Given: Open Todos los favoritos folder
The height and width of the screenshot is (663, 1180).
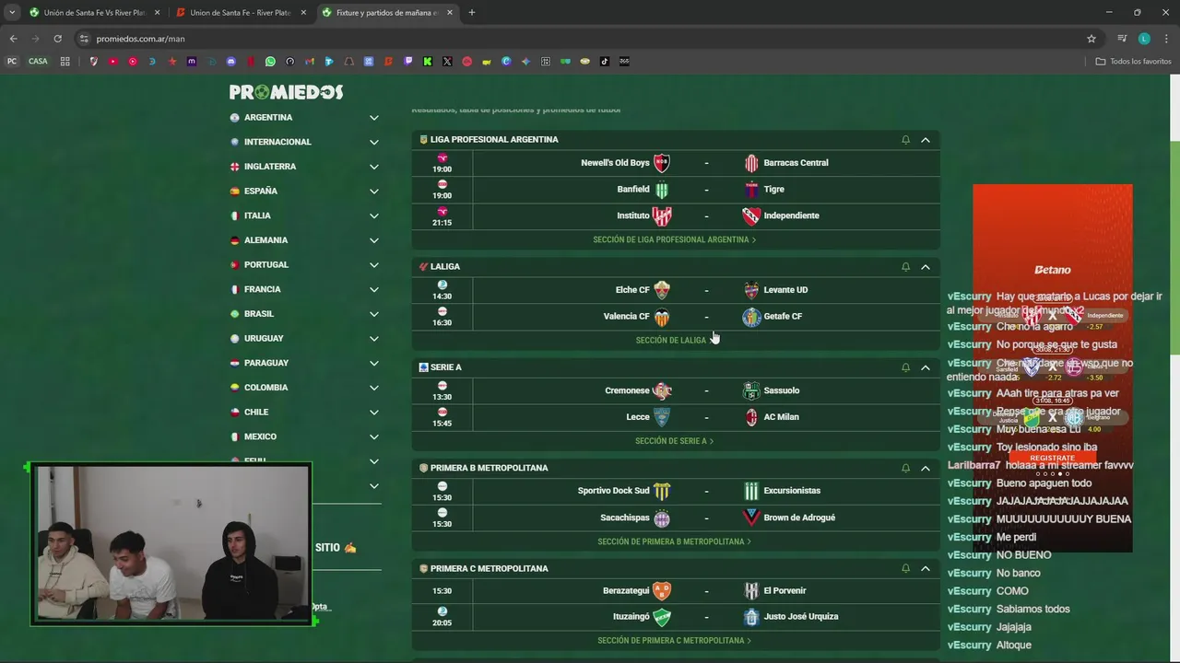Looking at the screenshot, I should tap(1133, 62).
